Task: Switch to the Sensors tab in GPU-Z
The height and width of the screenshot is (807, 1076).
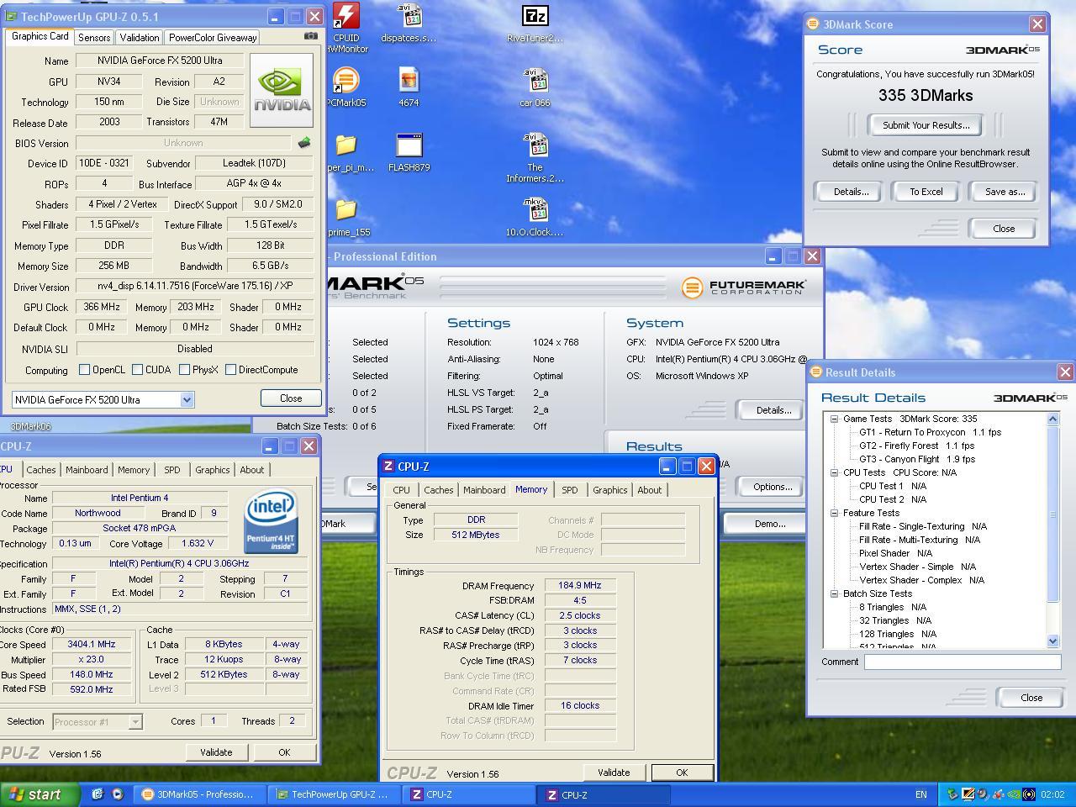Action: (x=94, y=38)
